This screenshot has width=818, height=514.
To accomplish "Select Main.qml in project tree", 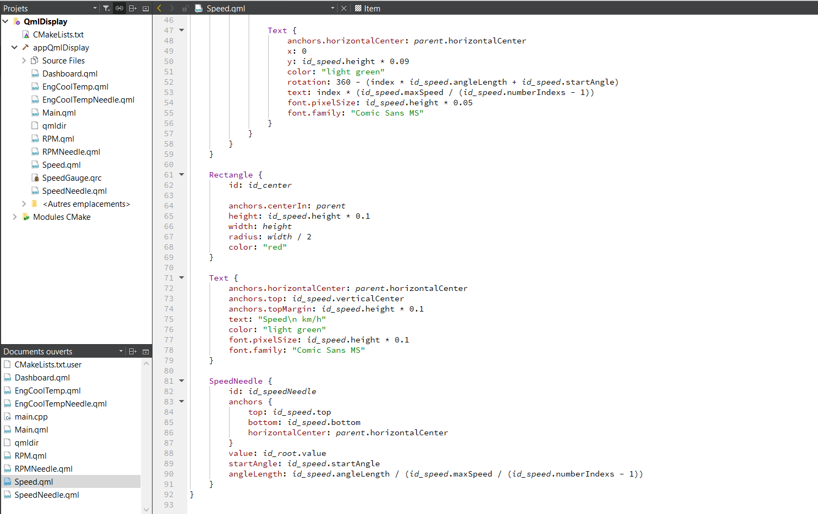I will [x=59, y=112].
